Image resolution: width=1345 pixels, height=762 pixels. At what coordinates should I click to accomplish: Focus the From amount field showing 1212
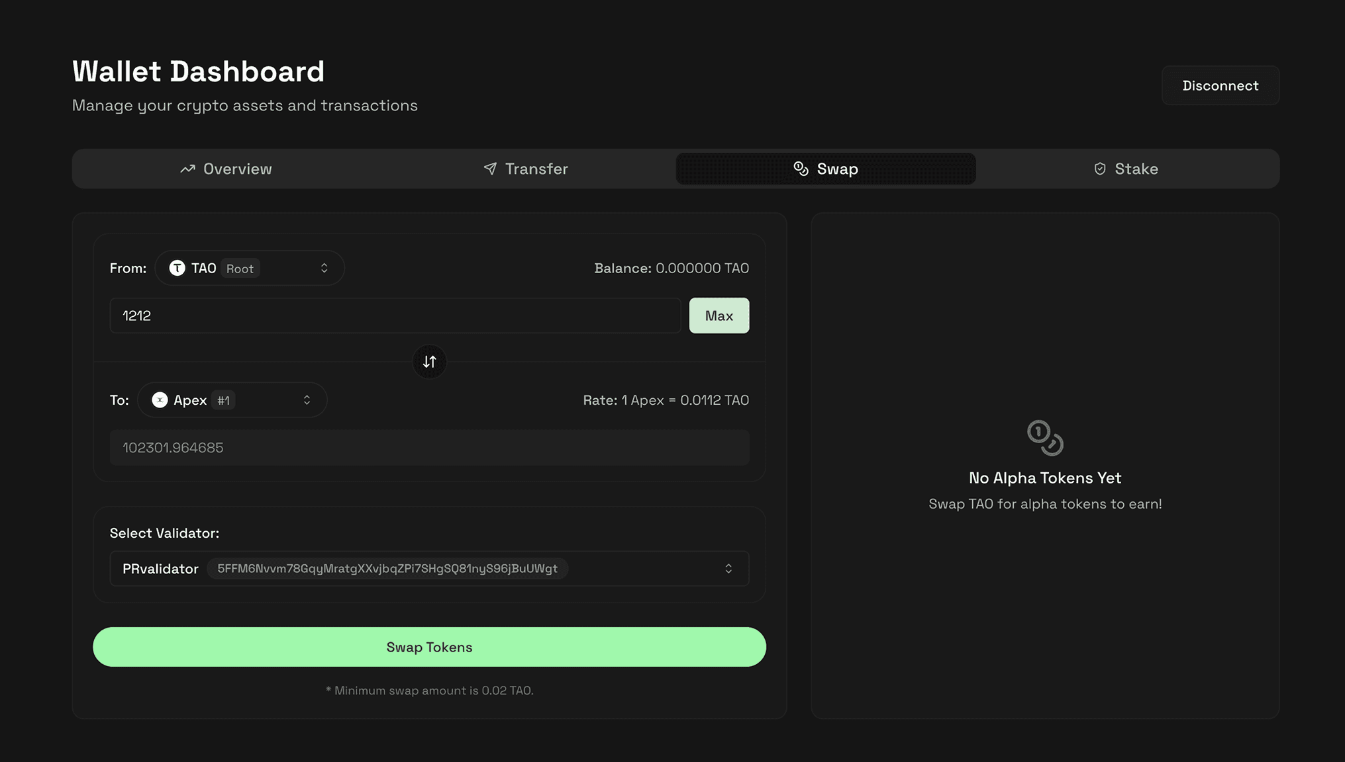click(x=395, y=316)
